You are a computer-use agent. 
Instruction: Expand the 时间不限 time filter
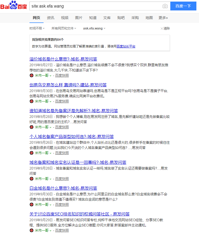click(x=37, y=28)
